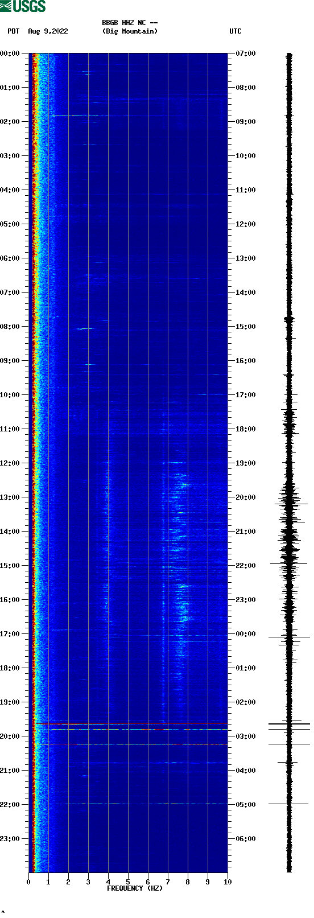The width and height of the screenshot is (314, 918).
Task: Click the 'FREQUENCY (HZ)' axis label
Action: click(x=135, y=888)
